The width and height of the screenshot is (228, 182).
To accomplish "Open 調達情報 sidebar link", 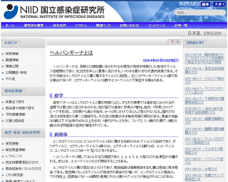I will point(12,60).
